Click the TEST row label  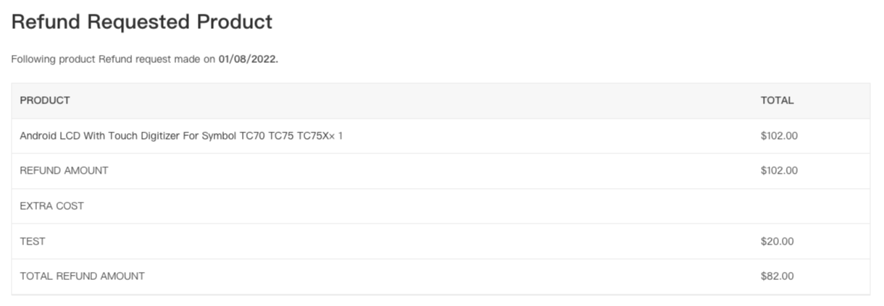(33, 241)
